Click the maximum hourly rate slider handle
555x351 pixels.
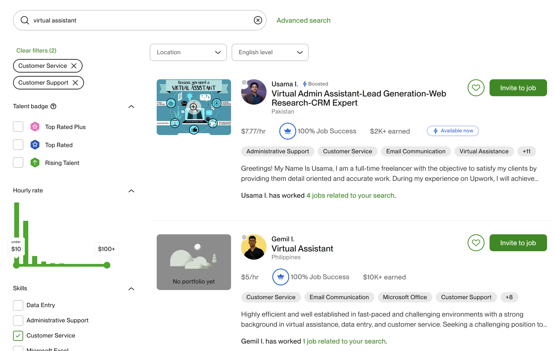coord(107,265)
